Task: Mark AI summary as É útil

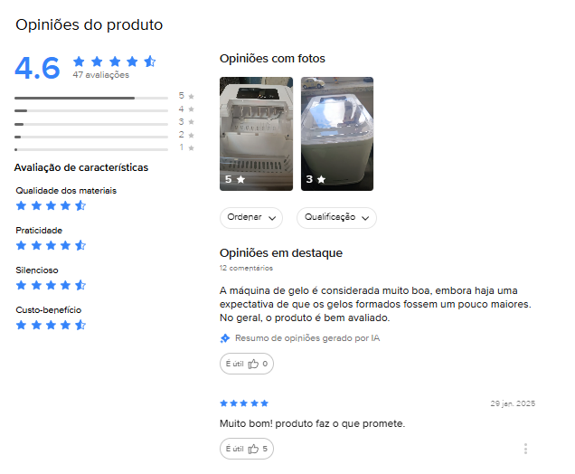Action: coord(247,364)
